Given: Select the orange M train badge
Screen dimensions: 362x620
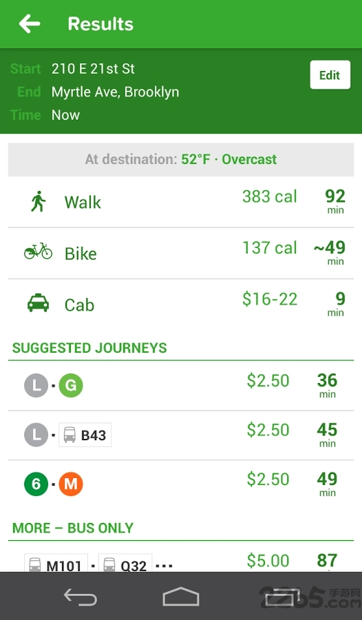Looking at the screenshot, I should 71,484.
